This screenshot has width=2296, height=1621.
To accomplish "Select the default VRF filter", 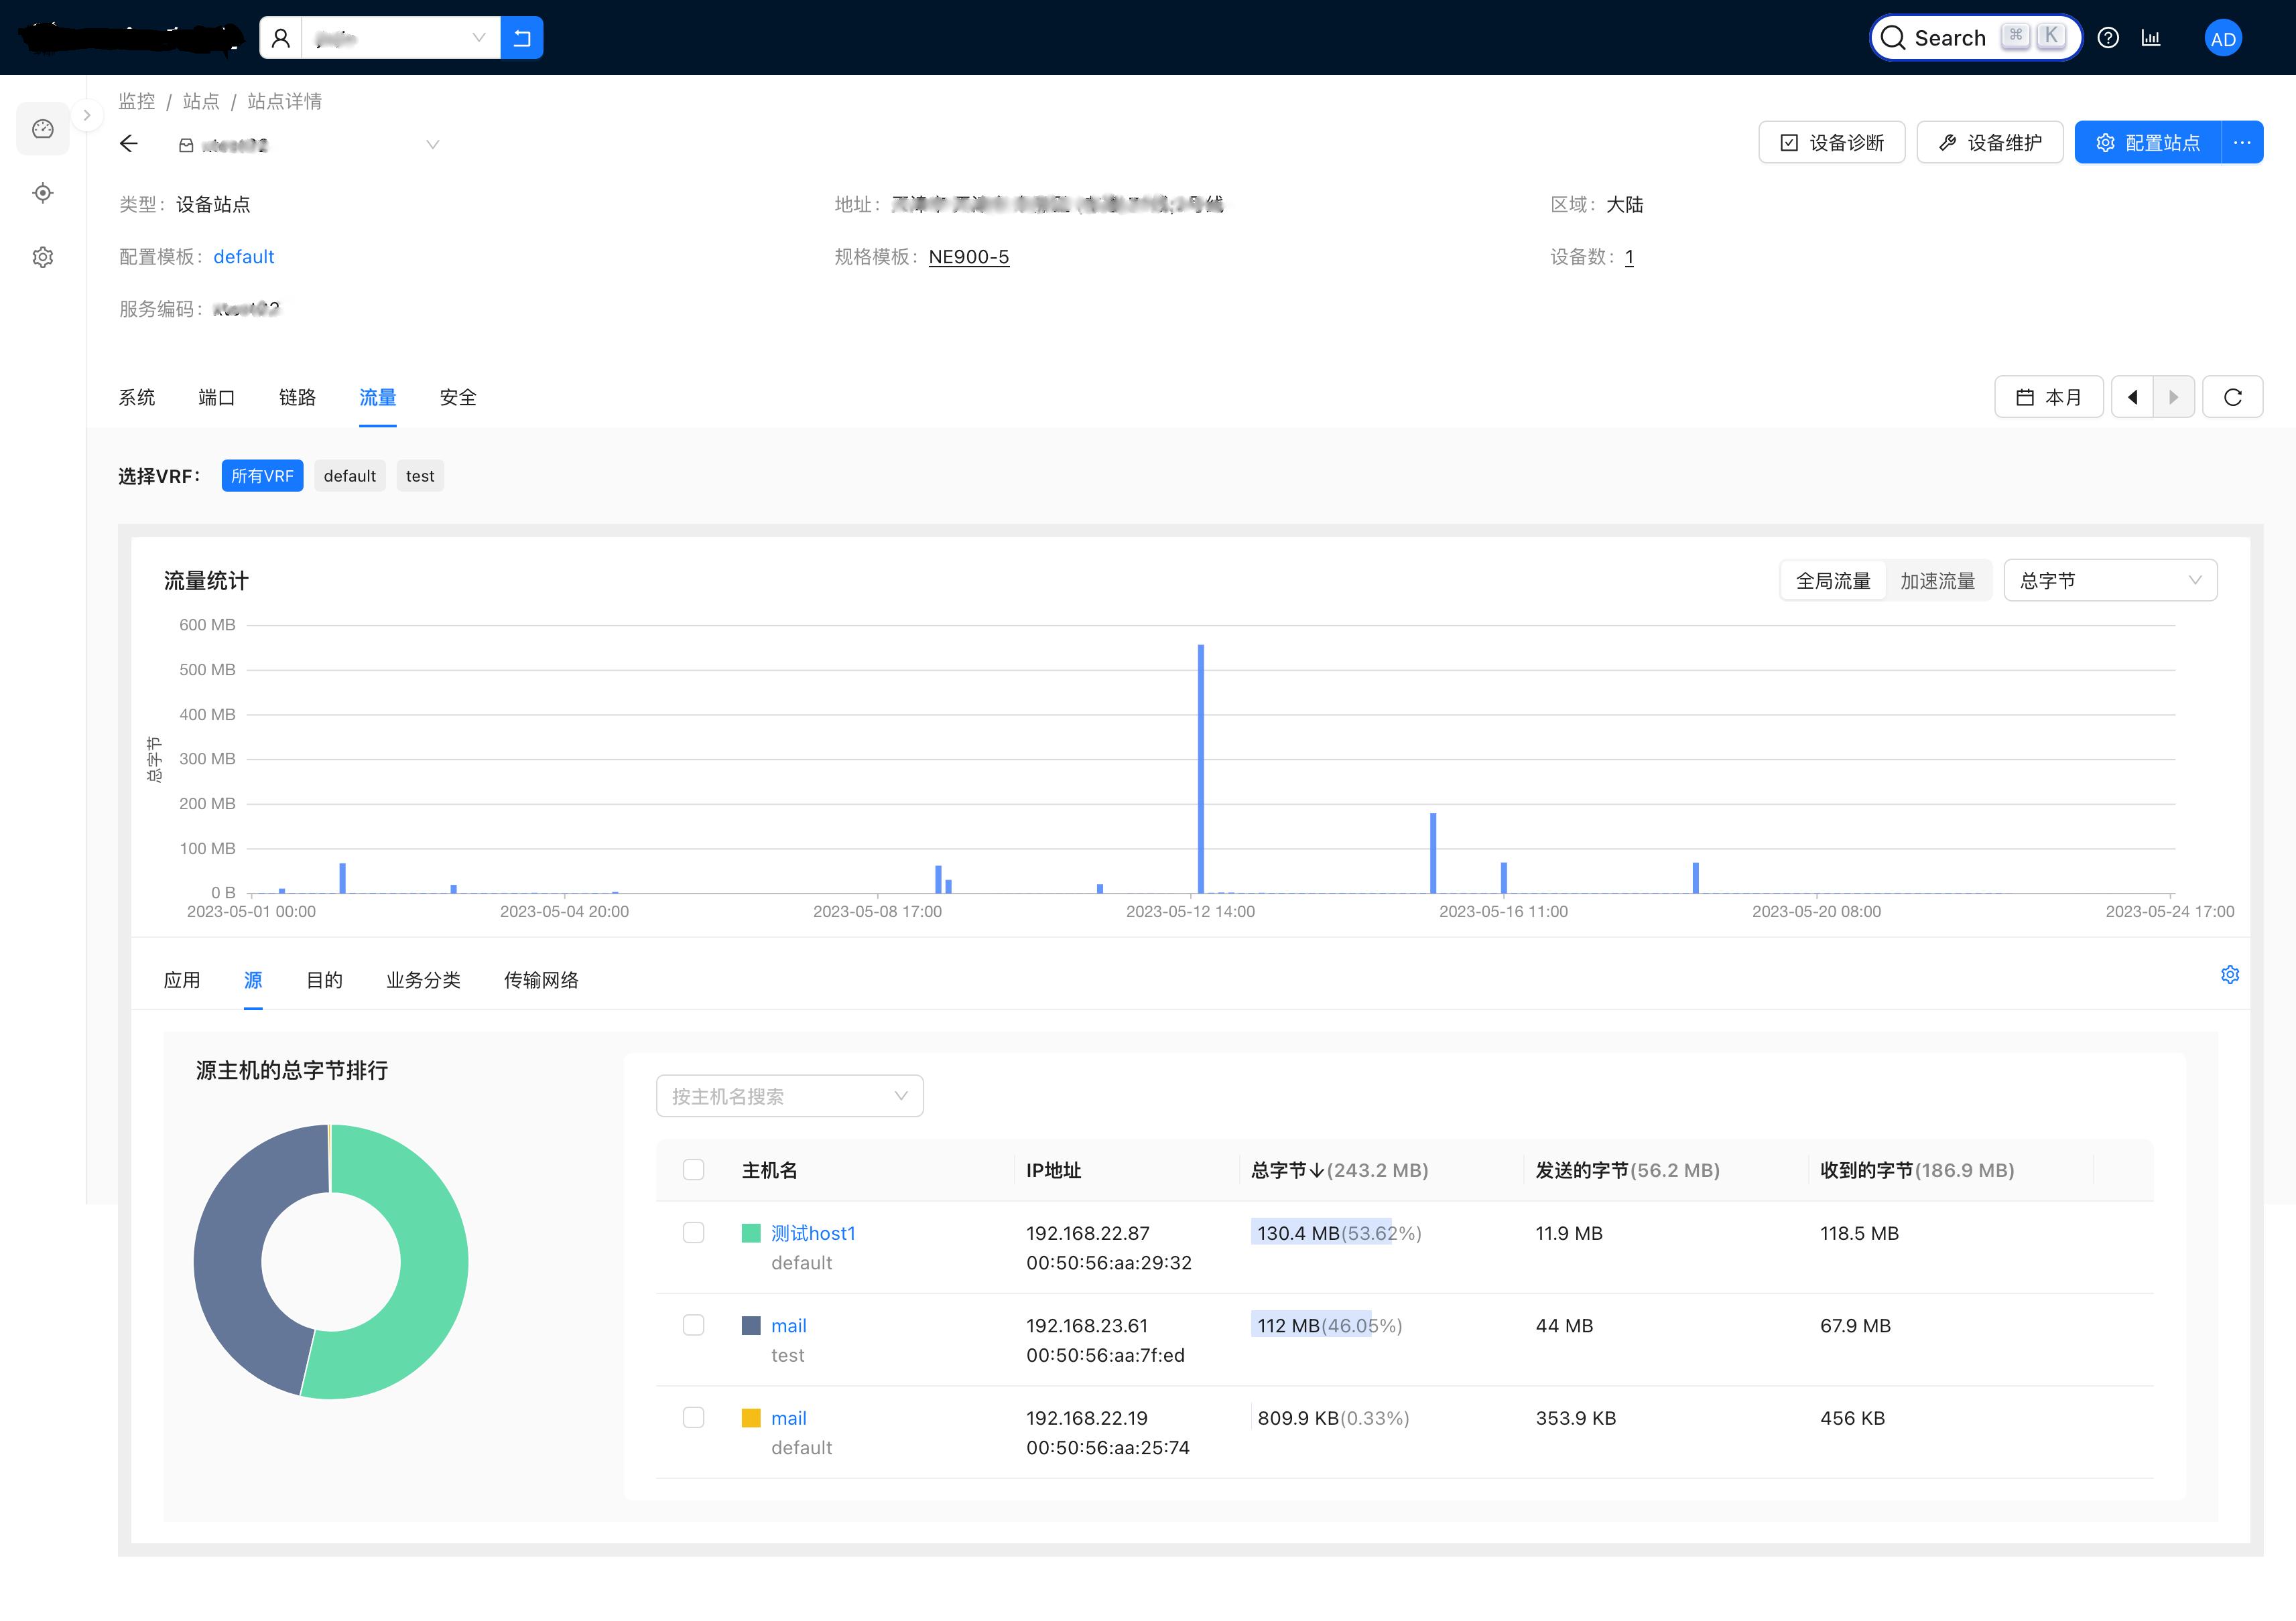I will click(x=349, y=476).
